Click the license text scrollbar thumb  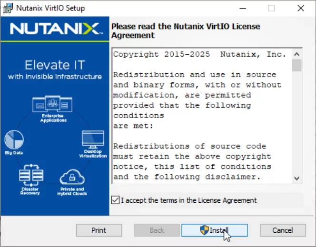296,65
